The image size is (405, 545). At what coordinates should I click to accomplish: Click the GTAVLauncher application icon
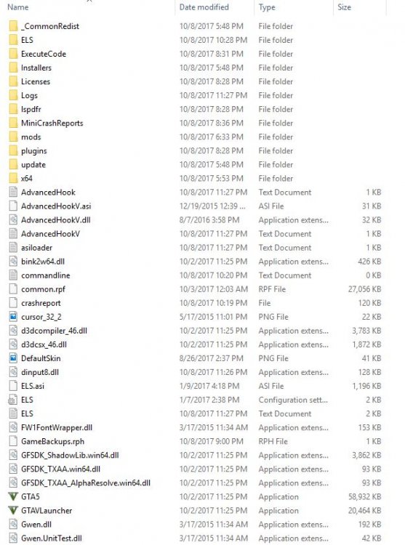(13, 511)
